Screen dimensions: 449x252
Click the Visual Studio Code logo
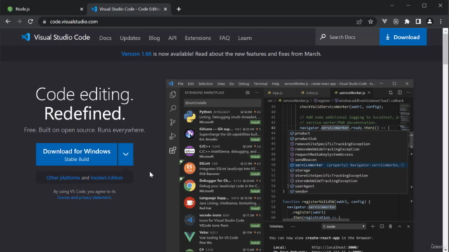(55, 37)
